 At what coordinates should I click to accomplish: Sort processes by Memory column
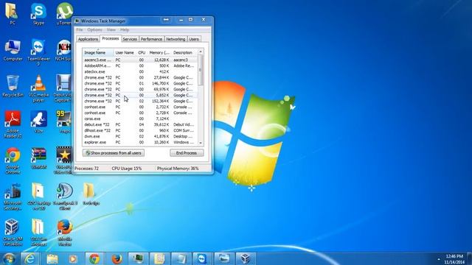pyautogui.click(x=159, y=52)
